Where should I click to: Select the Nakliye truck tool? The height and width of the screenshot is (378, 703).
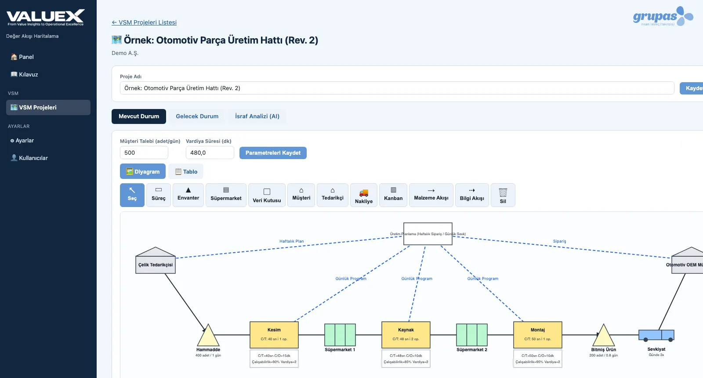[364, 195]
